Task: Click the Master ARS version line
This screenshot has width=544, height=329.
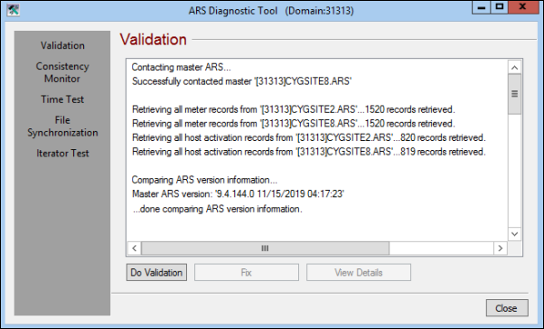Action: (x=238, y=193)
